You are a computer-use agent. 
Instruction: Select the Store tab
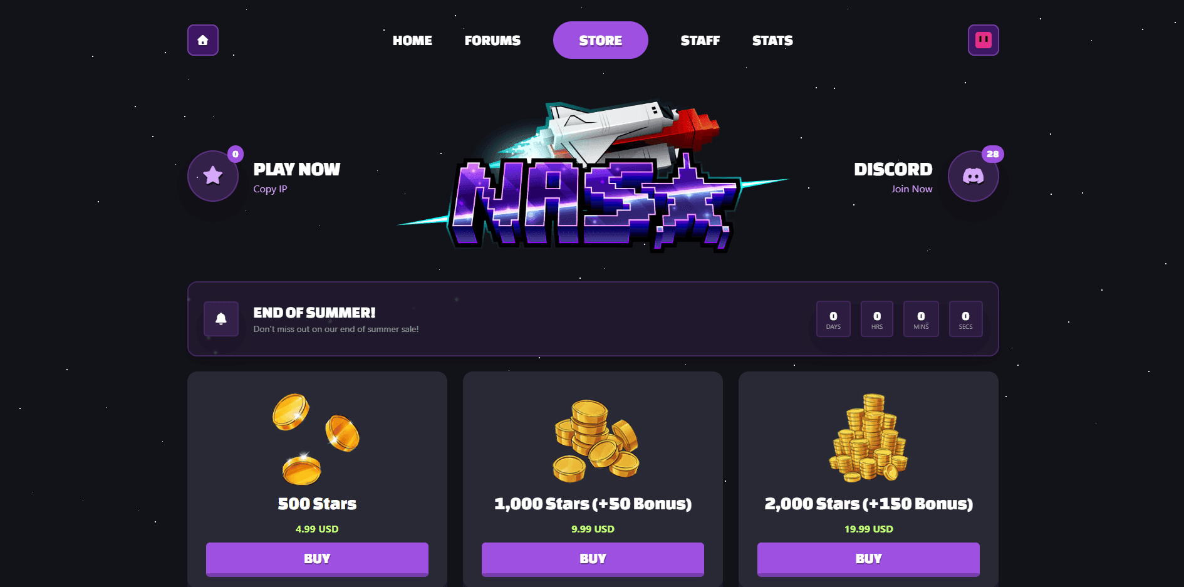pyautogui.click(x=601, y=40)
